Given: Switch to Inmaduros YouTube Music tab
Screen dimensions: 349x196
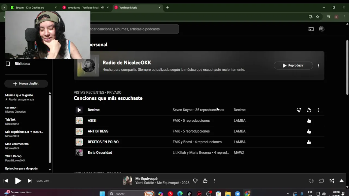Looking at the screenshot, I should point(83,8).
